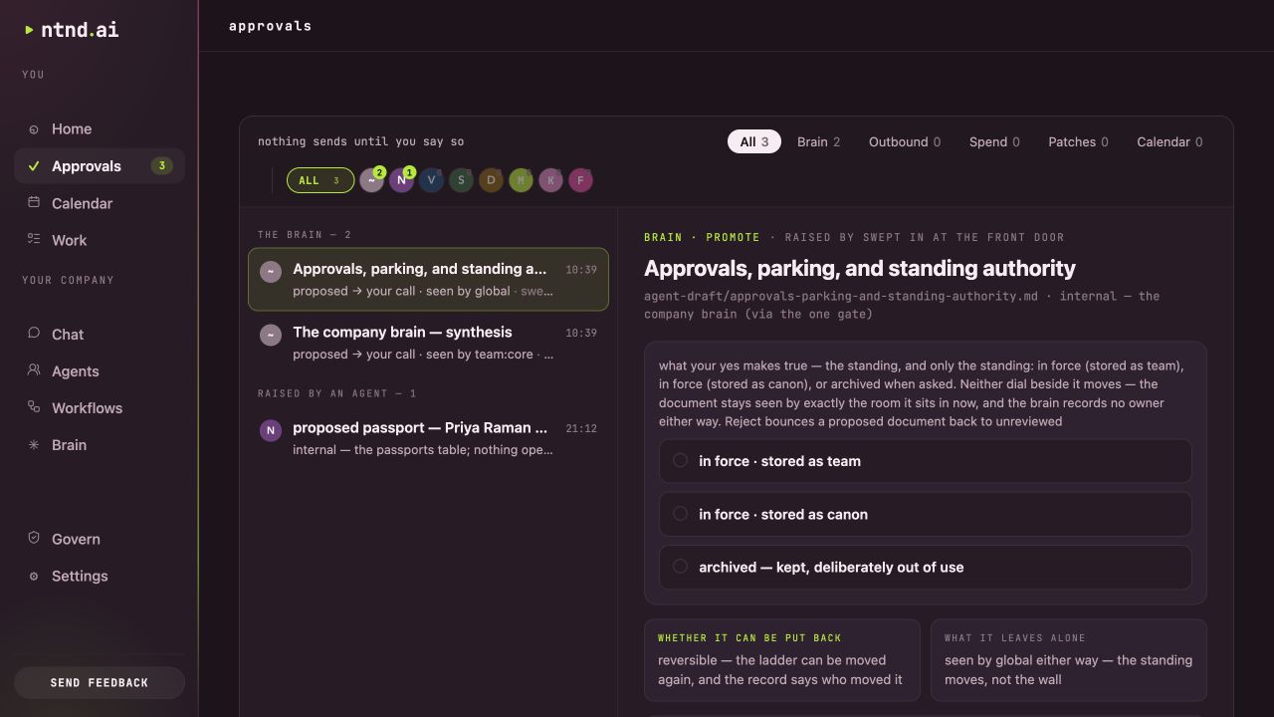Image resolution: width=1274 pixels, height=717 pixels.
Task: Filter approvals by the F avatar
Action: click(580, 180)
